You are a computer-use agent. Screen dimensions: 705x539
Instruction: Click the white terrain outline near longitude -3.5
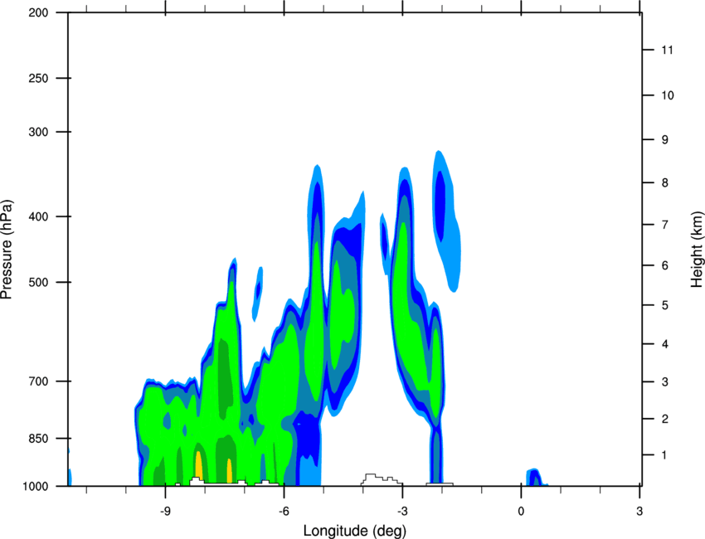point(382,479)
